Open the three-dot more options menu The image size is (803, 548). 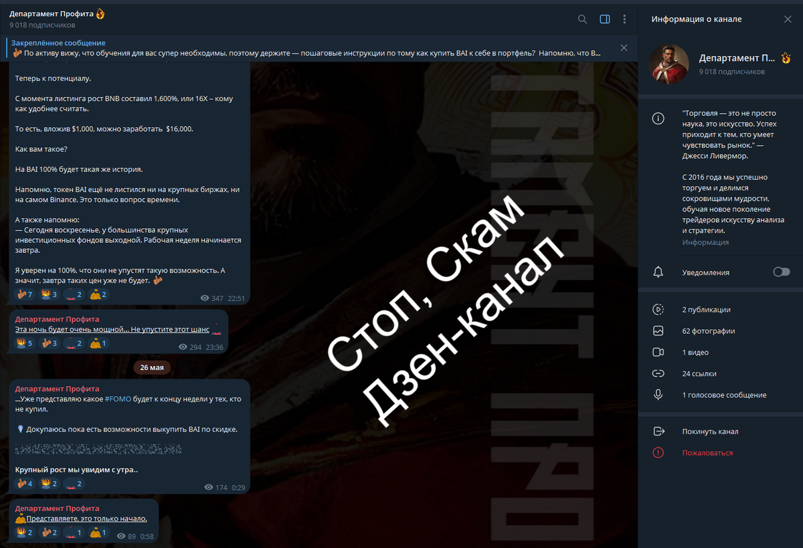tap(624, 19)
